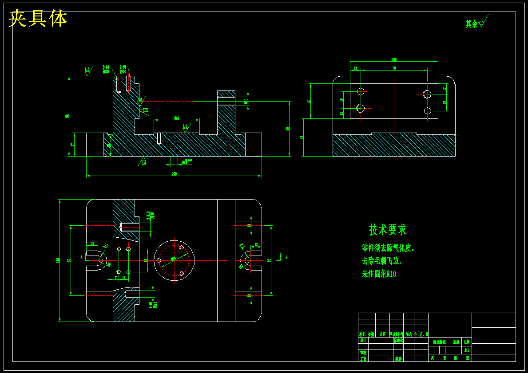Viewport: 528px width, 373px height.
Task: Select the "工艺" cell in title block
Action: [363, 359]
